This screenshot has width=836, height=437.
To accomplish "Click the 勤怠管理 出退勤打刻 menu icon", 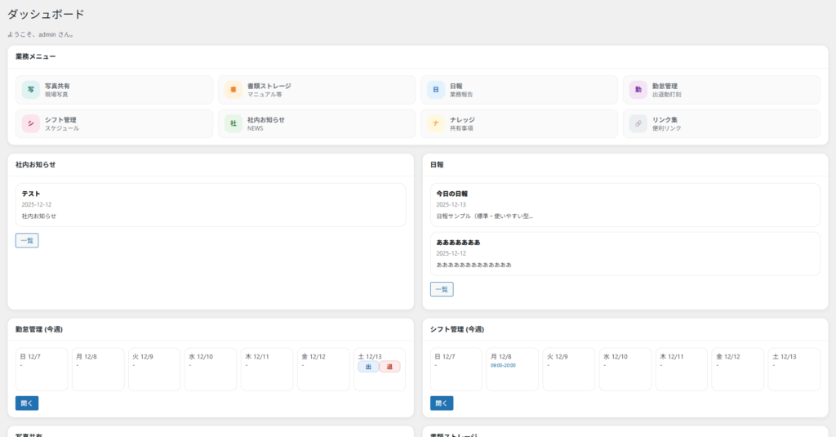I will (638, 90).
